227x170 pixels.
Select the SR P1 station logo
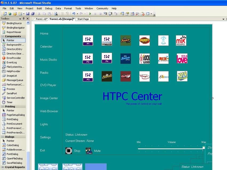pos(88,41)
